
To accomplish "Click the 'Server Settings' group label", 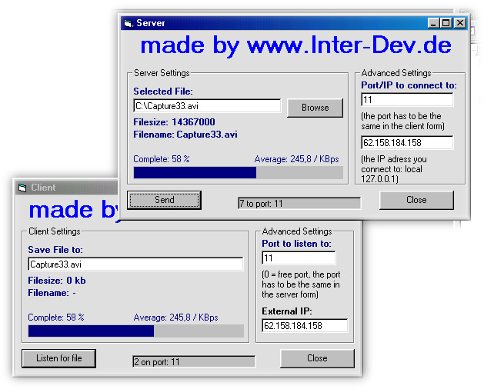I will (162, 73).
